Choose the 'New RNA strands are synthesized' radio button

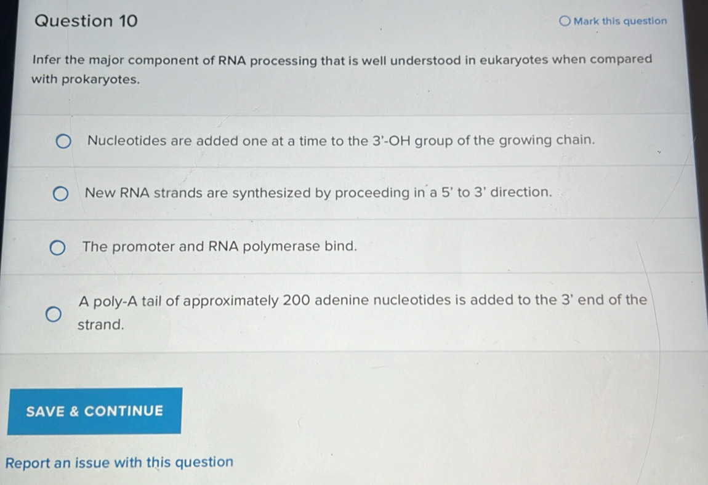tap(60, 196)
